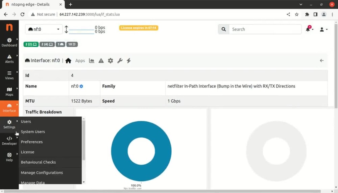The width and height of the screenshot is (338, 193).
Task: Click the horizontal page scrollbar
Action: (x=162, y=191)
